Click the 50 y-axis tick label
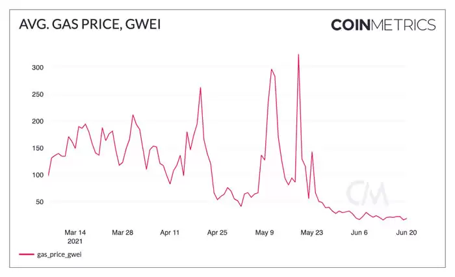 (38, 202)
